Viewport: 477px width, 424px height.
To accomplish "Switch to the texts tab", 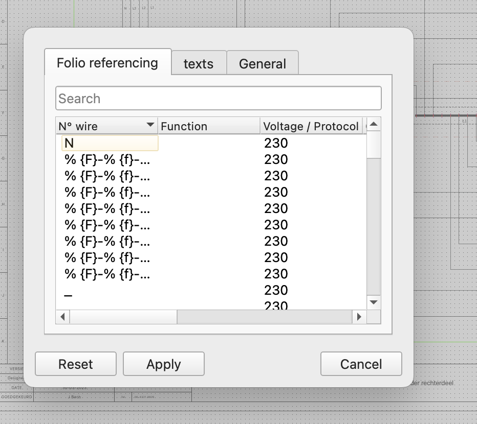I will tap(199, 64).
